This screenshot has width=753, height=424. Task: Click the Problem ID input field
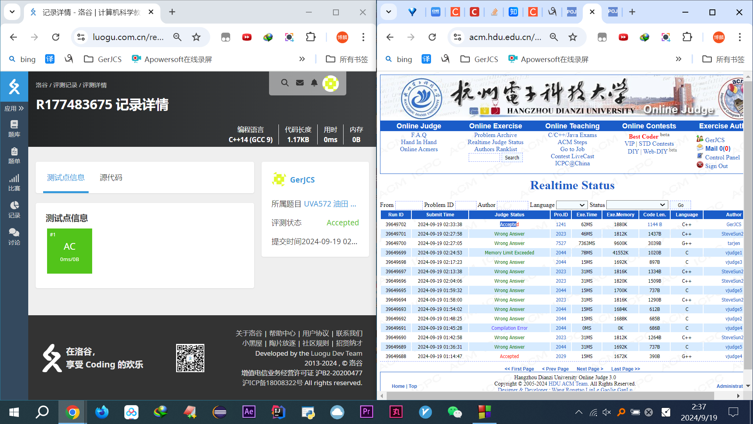pyautogui.click(x=465, y=205)
